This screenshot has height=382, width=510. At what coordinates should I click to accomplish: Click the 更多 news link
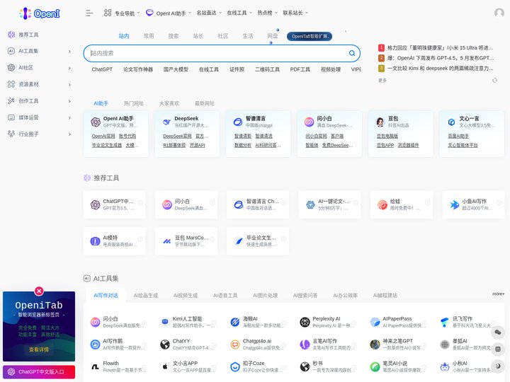[382, 80]
